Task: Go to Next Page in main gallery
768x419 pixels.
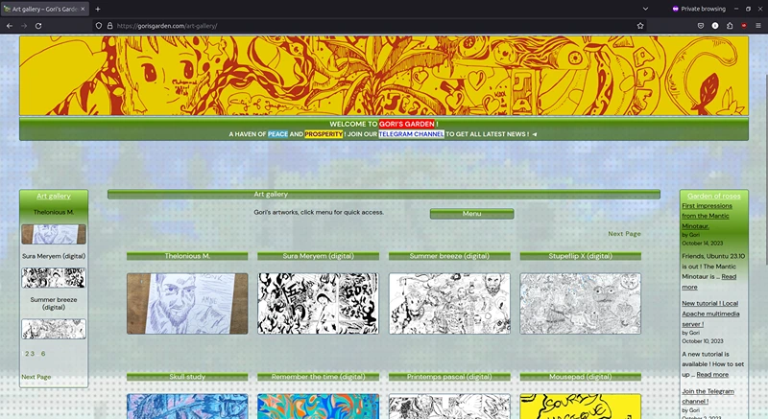Action: (x=625, y=234)
